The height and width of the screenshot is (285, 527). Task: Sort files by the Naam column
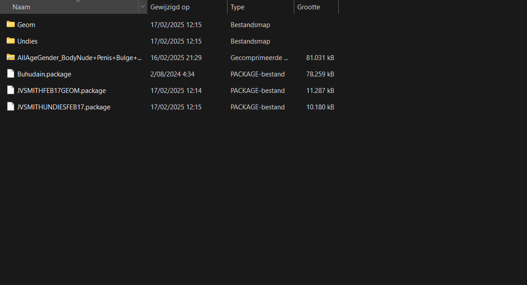coord(21,7)
